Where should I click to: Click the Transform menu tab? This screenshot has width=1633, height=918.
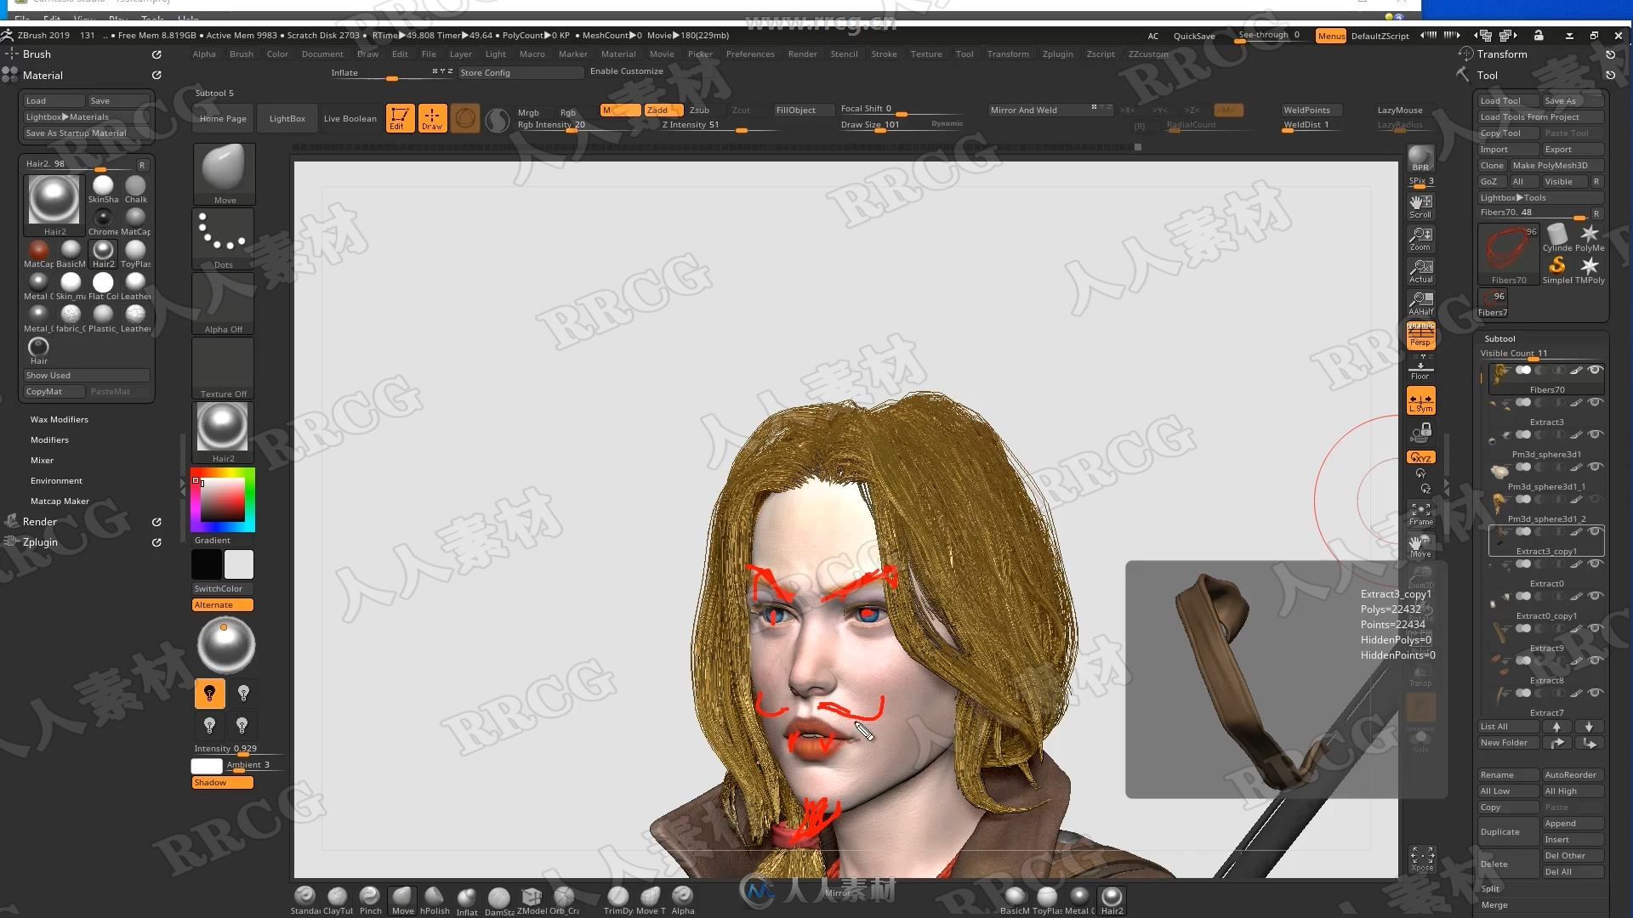[x=1008, y=54]
